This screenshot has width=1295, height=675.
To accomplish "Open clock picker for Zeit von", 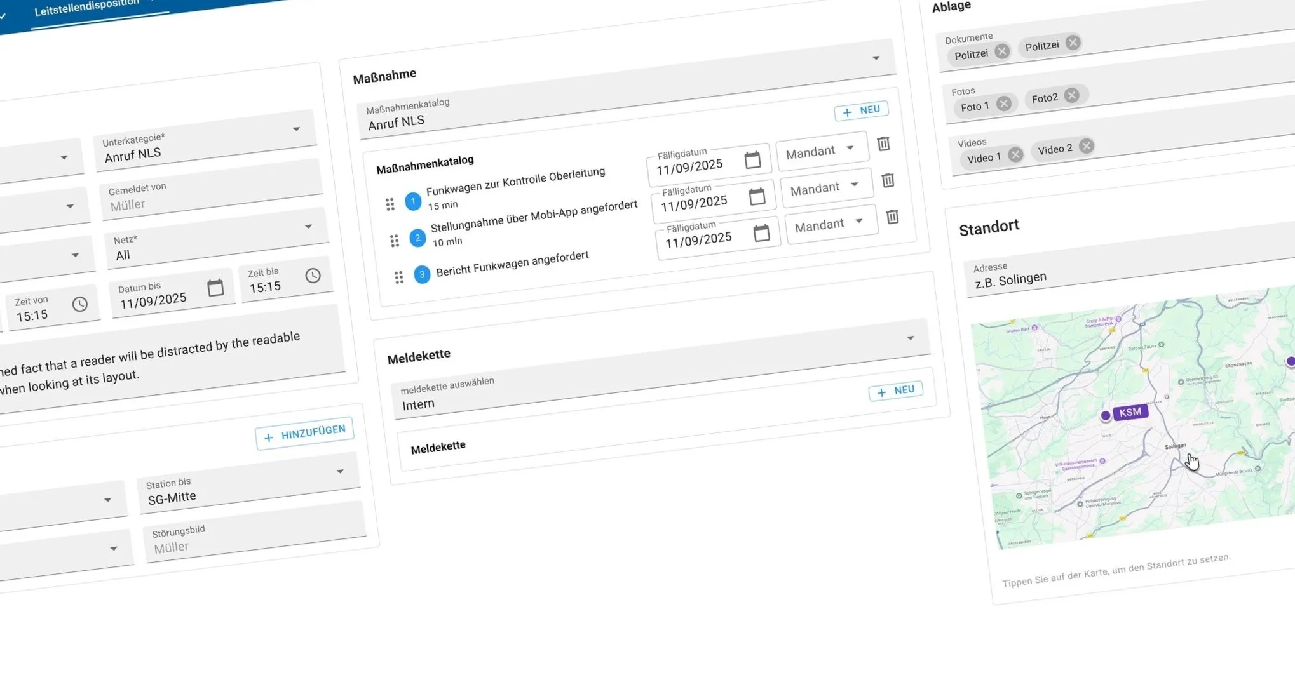I will [x=79, y=304].
